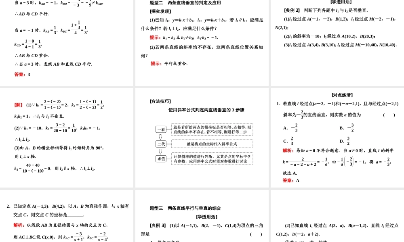The image size is (404, 242).
Task: Click the [学透用活] header label
Action: (341, 2)
